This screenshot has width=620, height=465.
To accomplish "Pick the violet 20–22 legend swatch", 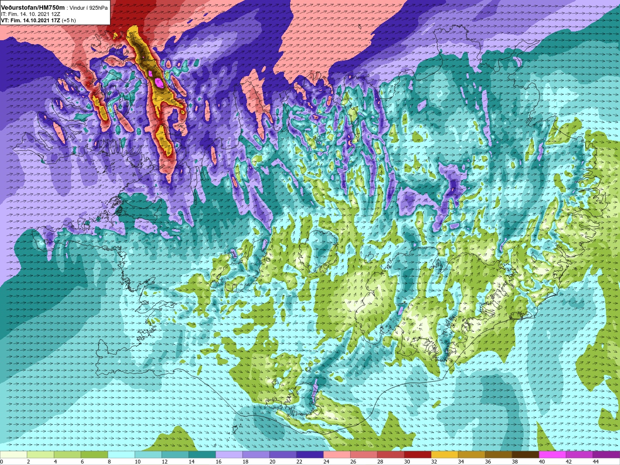I will click(x=283, y=455).
